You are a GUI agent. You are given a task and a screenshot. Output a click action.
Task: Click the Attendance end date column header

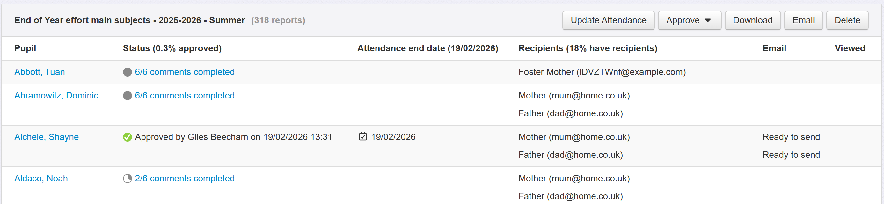click(x=427, y=49)
